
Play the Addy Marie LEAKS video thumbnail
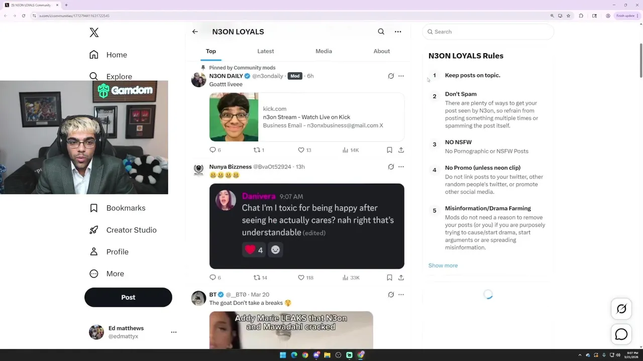291,330
